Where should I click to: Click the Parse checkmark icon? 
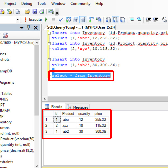(x=61, y=20)
